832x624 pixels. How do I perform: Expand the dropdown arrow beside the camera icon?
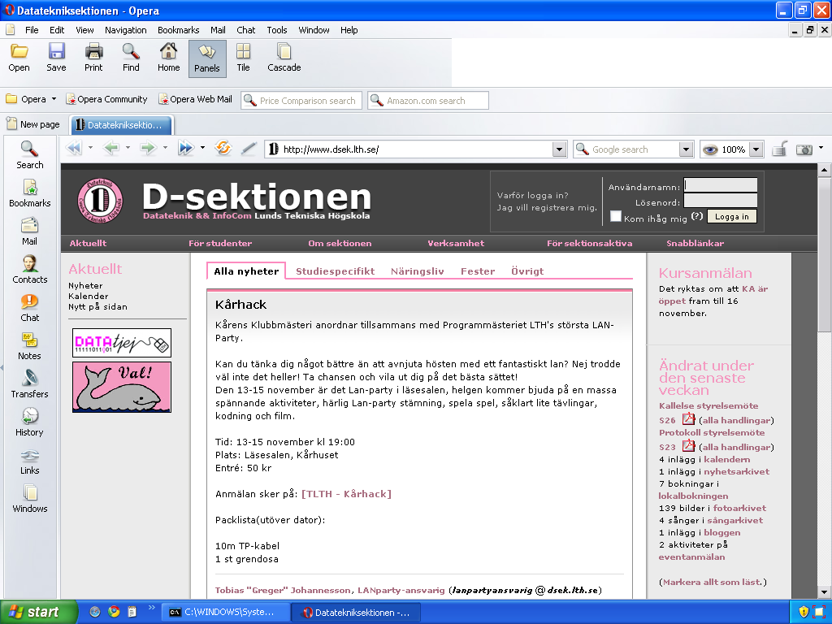click(821, 148)
